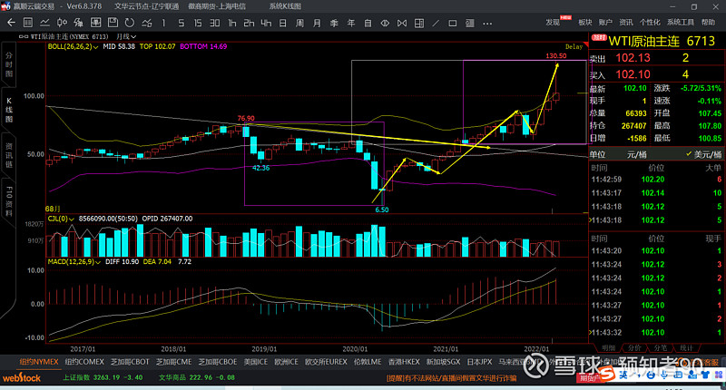This screenshot has width=726, height=390.
Task: Open the 个性化 menu
Action: pos(650,22)
